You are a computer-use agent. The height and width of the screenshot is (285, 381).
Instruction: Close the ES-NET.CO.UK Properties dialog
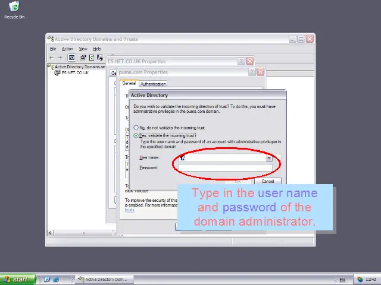tap(250, 61)
